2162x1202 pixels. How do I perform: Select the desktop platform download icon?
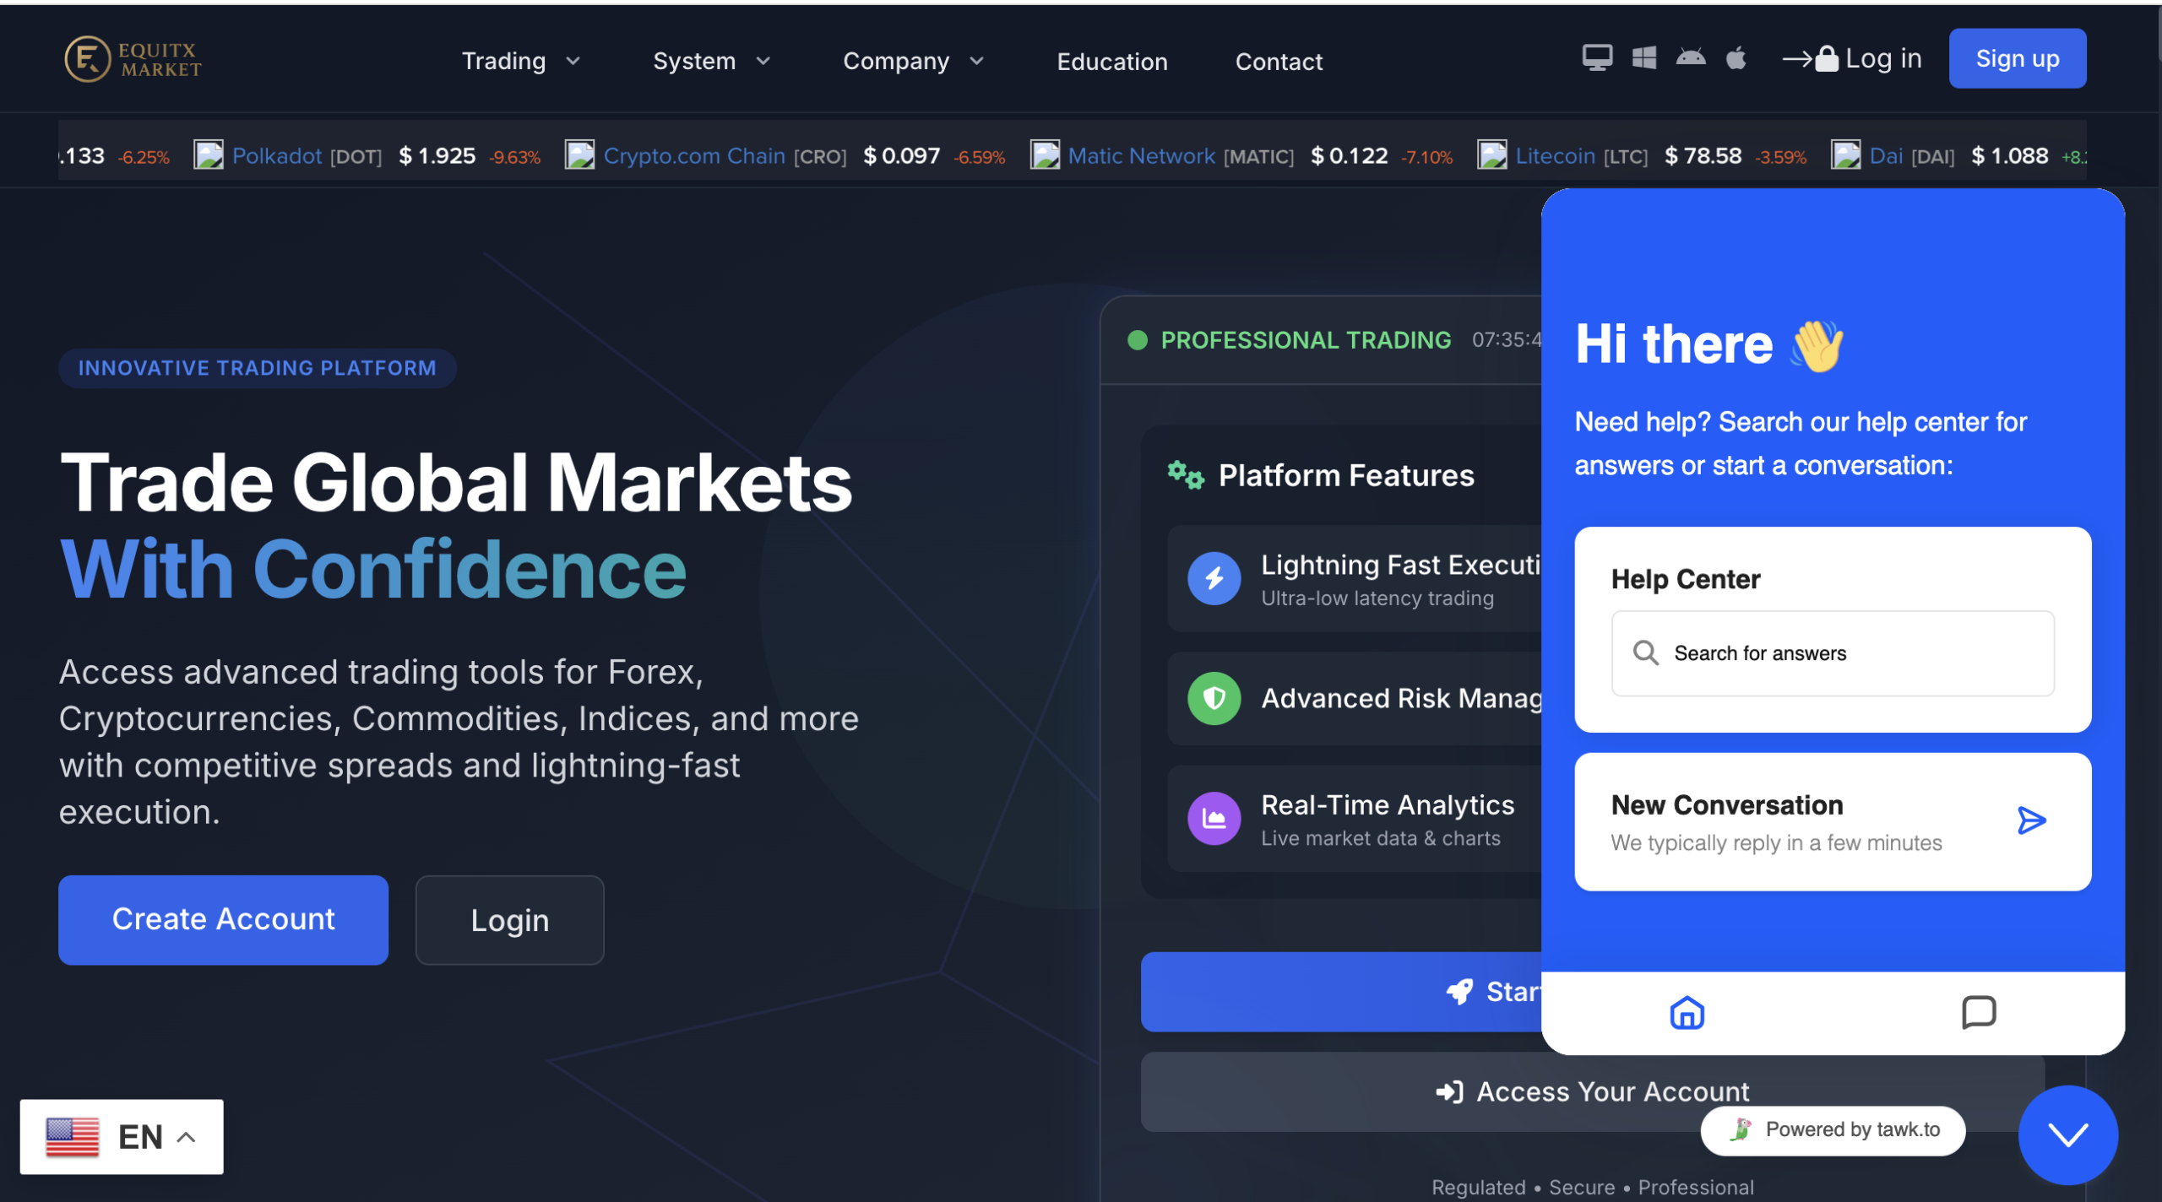(1597, 57)
